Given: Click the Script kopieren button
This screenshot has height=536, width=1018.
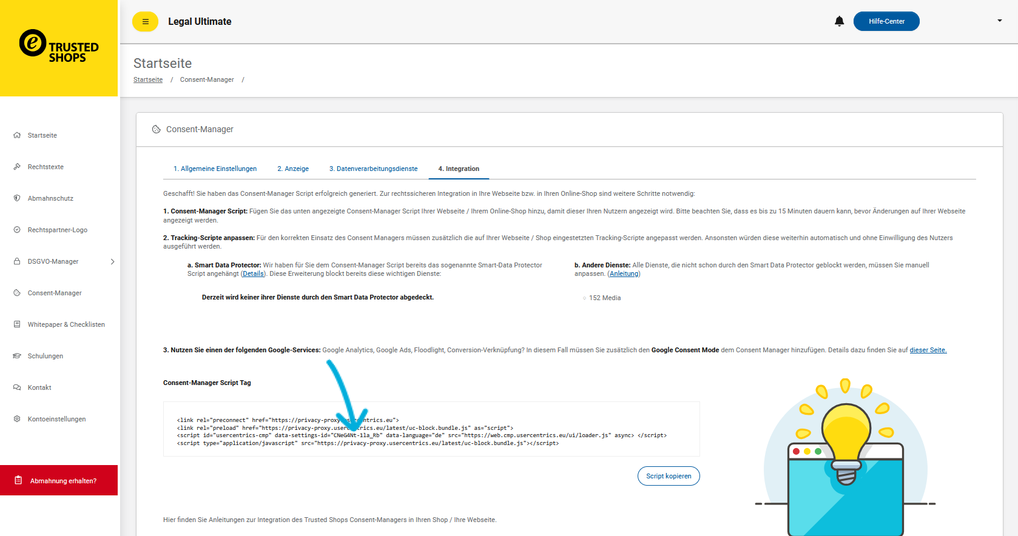Looking at the screenshot, I should click(x=669, y=476).
